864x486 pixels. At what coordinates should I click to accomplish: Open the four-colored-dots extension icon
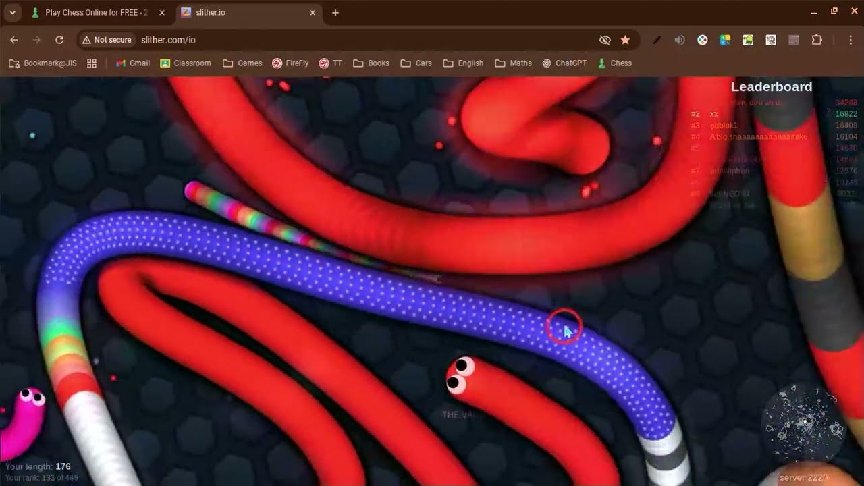pos(703,40)
